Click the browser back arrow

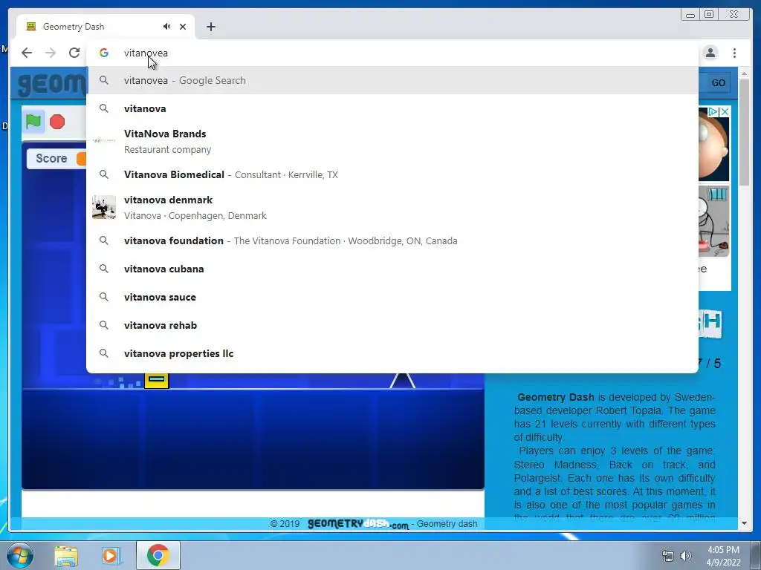[27, 53]
